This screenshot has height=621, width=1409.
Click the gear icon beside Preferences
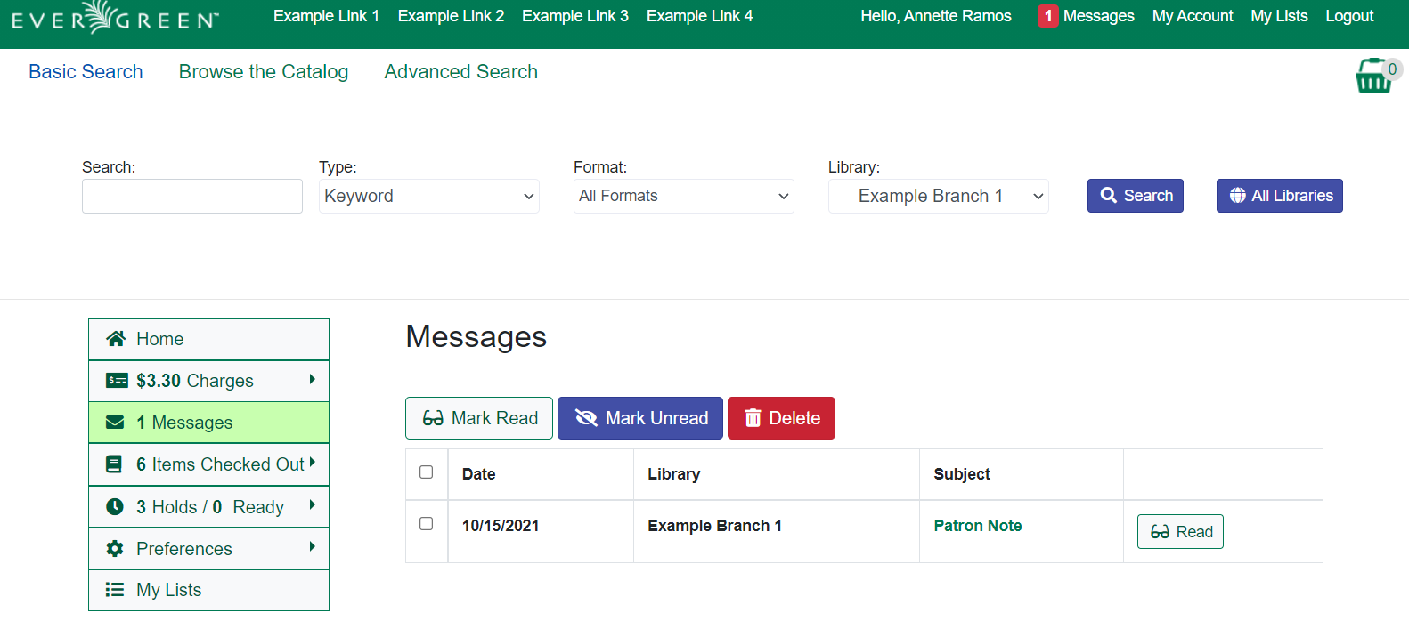[x=115, y=548]
